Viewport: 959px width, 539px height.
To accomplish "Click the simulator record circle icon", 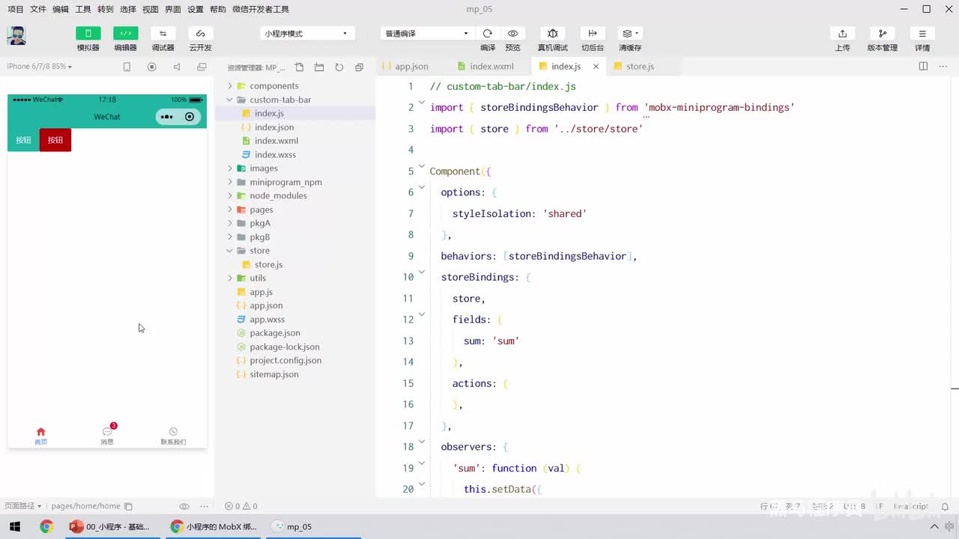I will pos(152,67).
